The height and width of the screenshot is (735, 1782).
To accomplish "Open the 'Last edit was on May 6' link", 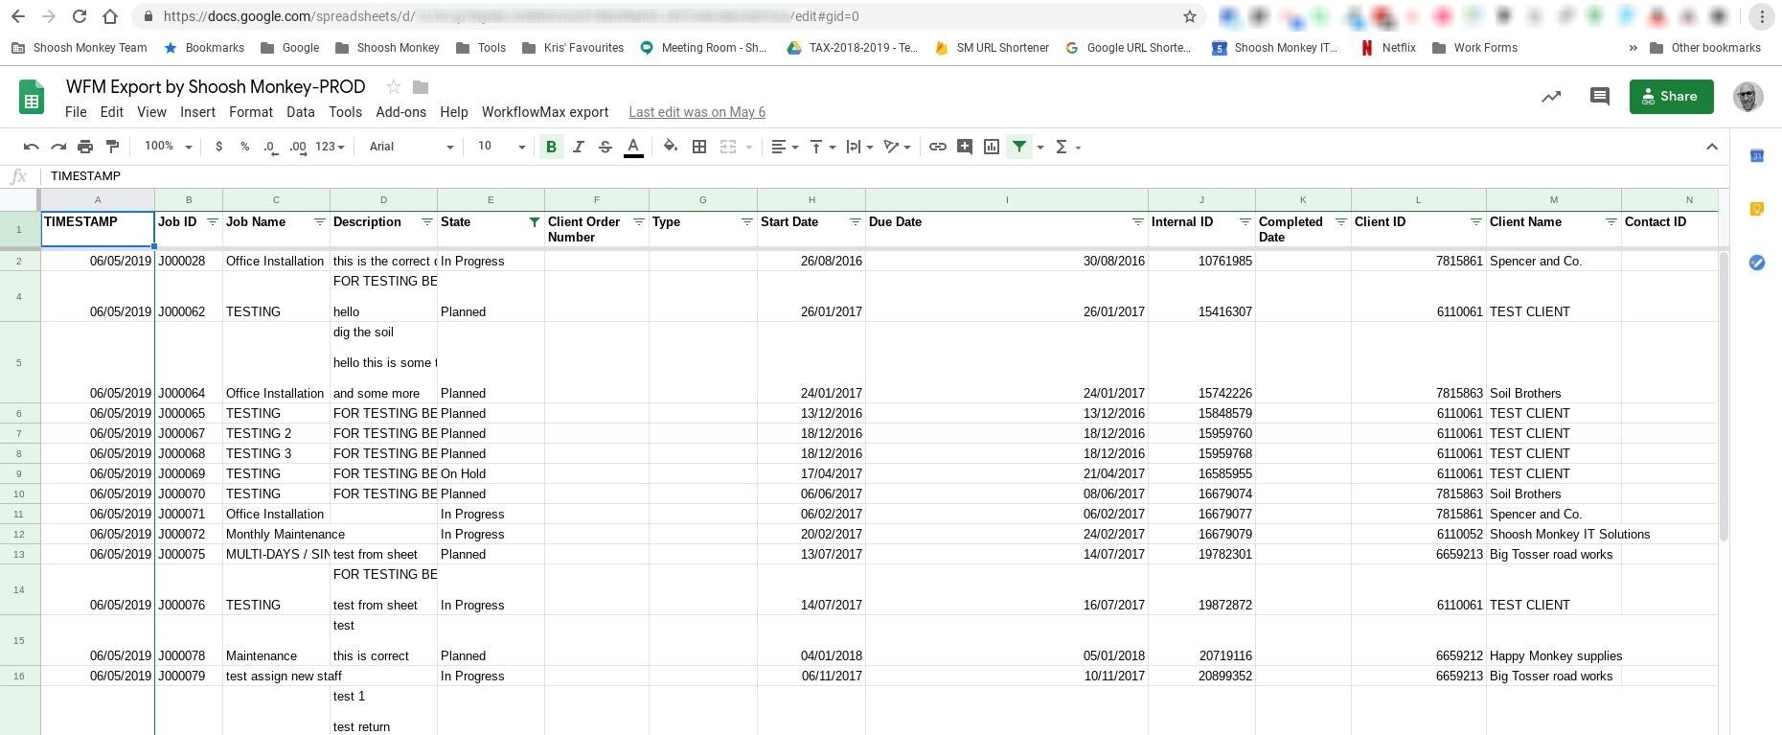I will 697,112.
